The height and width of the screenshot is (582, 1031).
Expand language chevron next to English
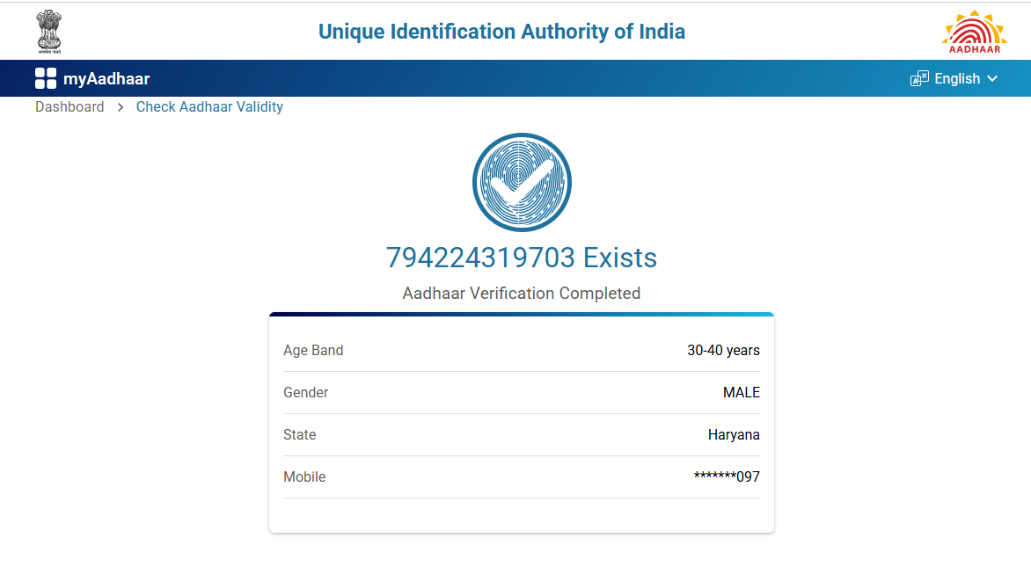tap(992, 79)
